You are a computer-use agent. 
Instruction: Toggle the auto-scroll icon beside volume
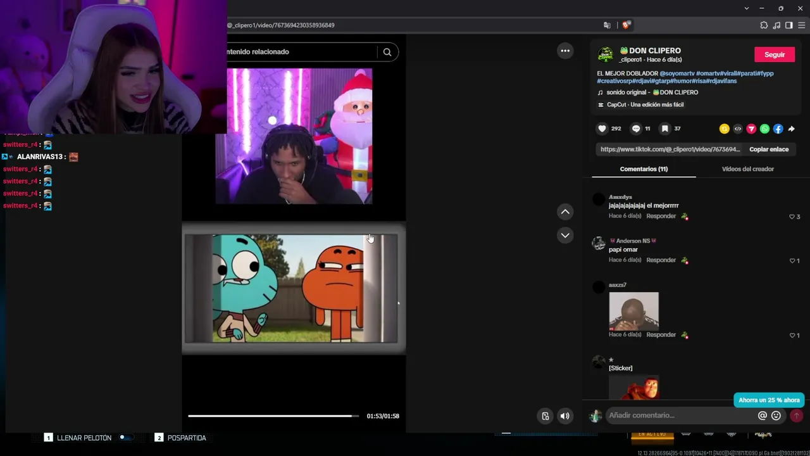click(x=545, y=416)
